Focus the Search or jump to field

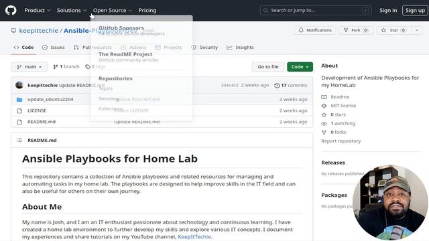316,11
